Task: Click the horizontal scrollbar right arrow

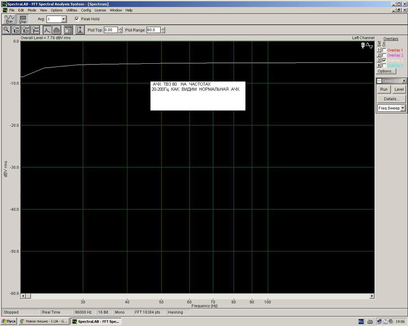Action: tap(372, 296)
